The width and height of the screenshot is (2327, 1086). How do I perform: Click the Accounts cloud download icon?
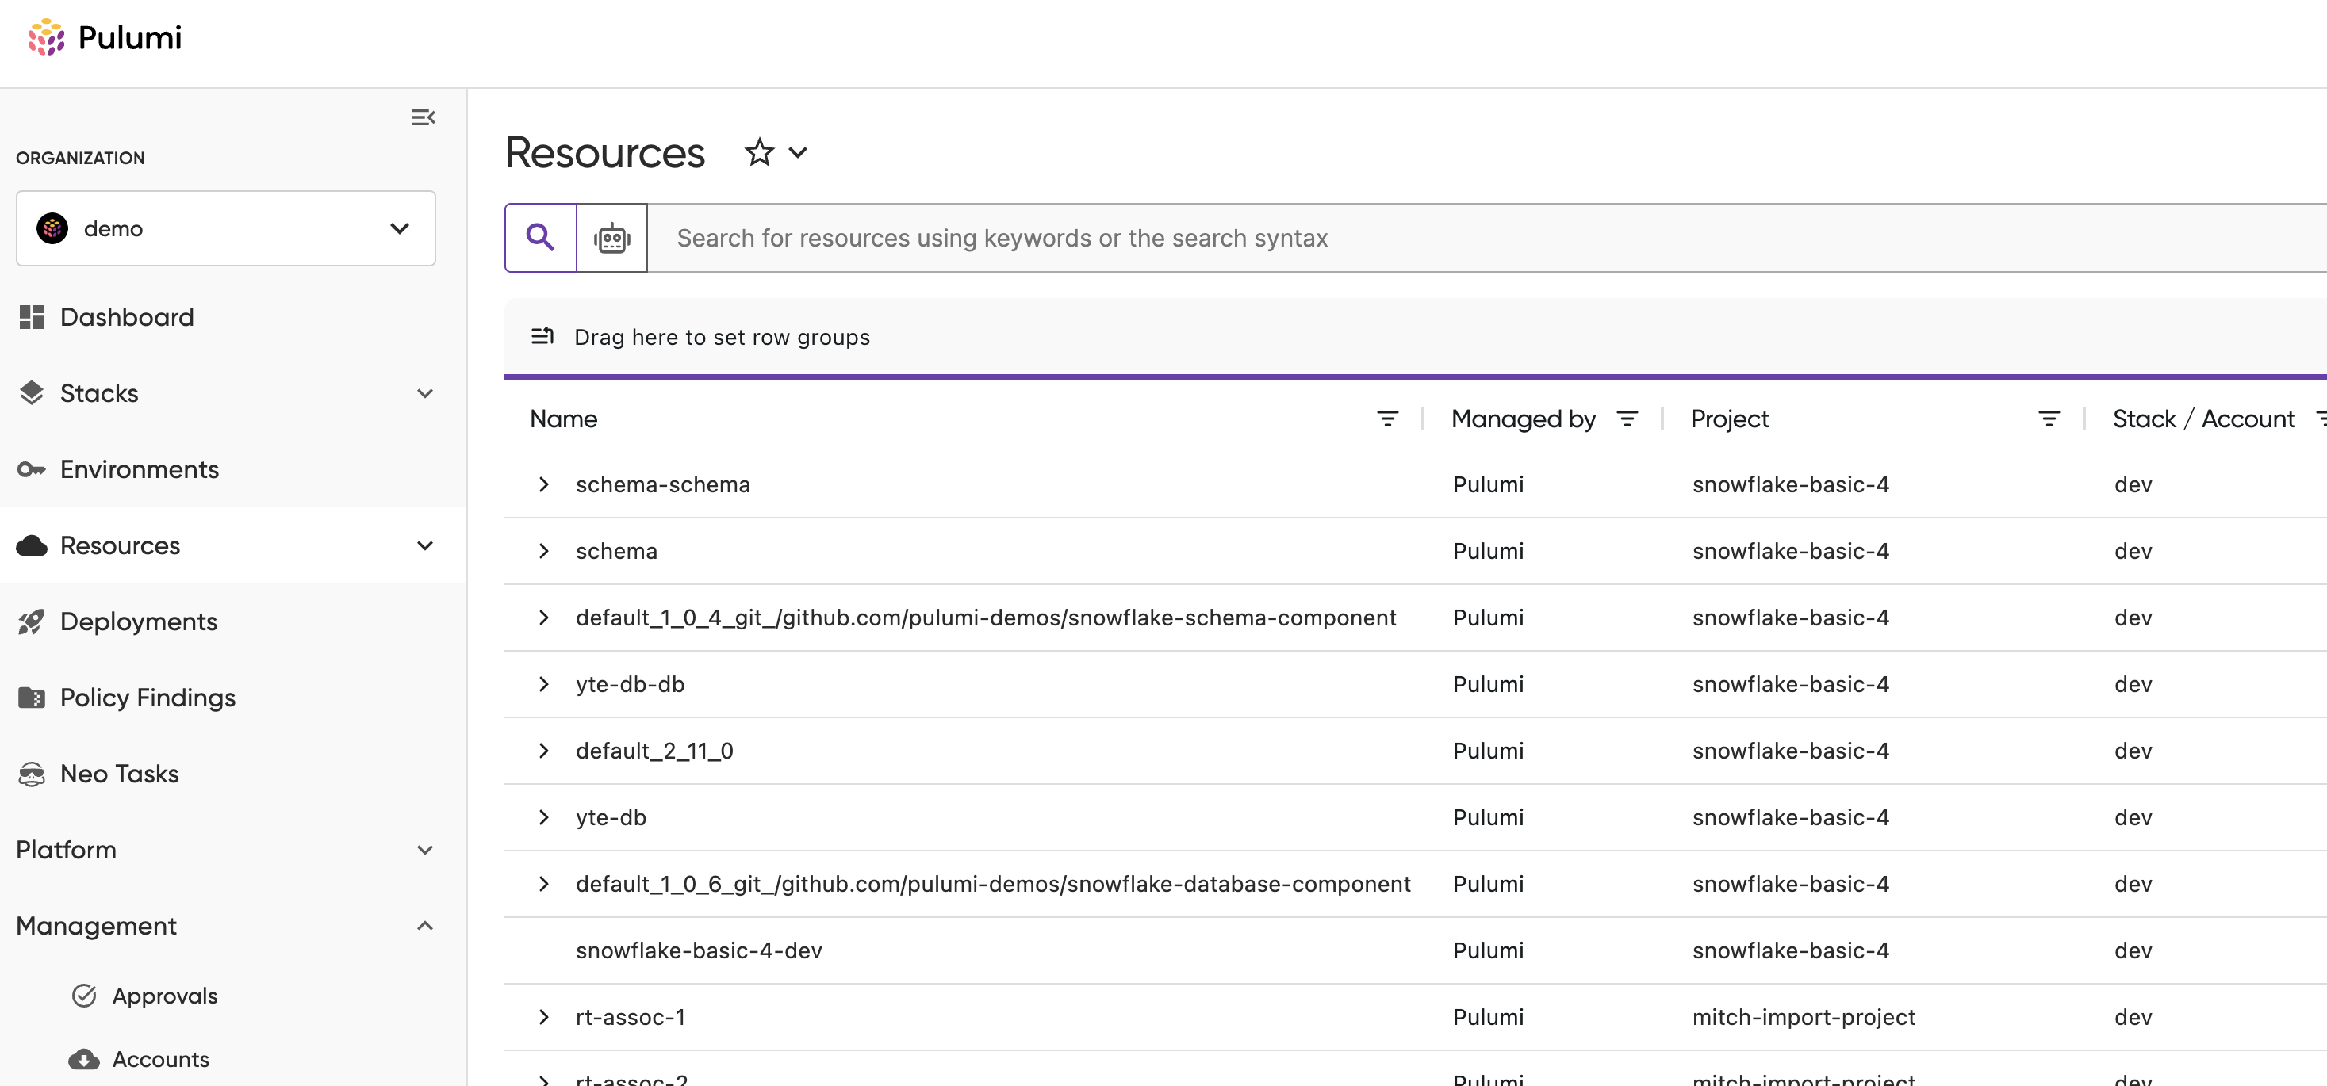[x=84, y=1059]
